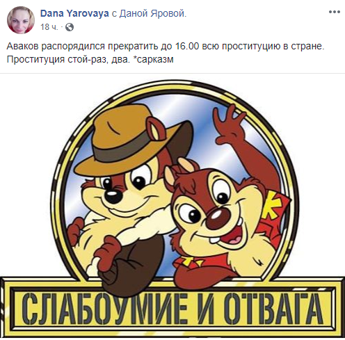Viewport: 345px width, 340px height.
Task: Click the 18 ч. post timestamp
Action: 49,27
